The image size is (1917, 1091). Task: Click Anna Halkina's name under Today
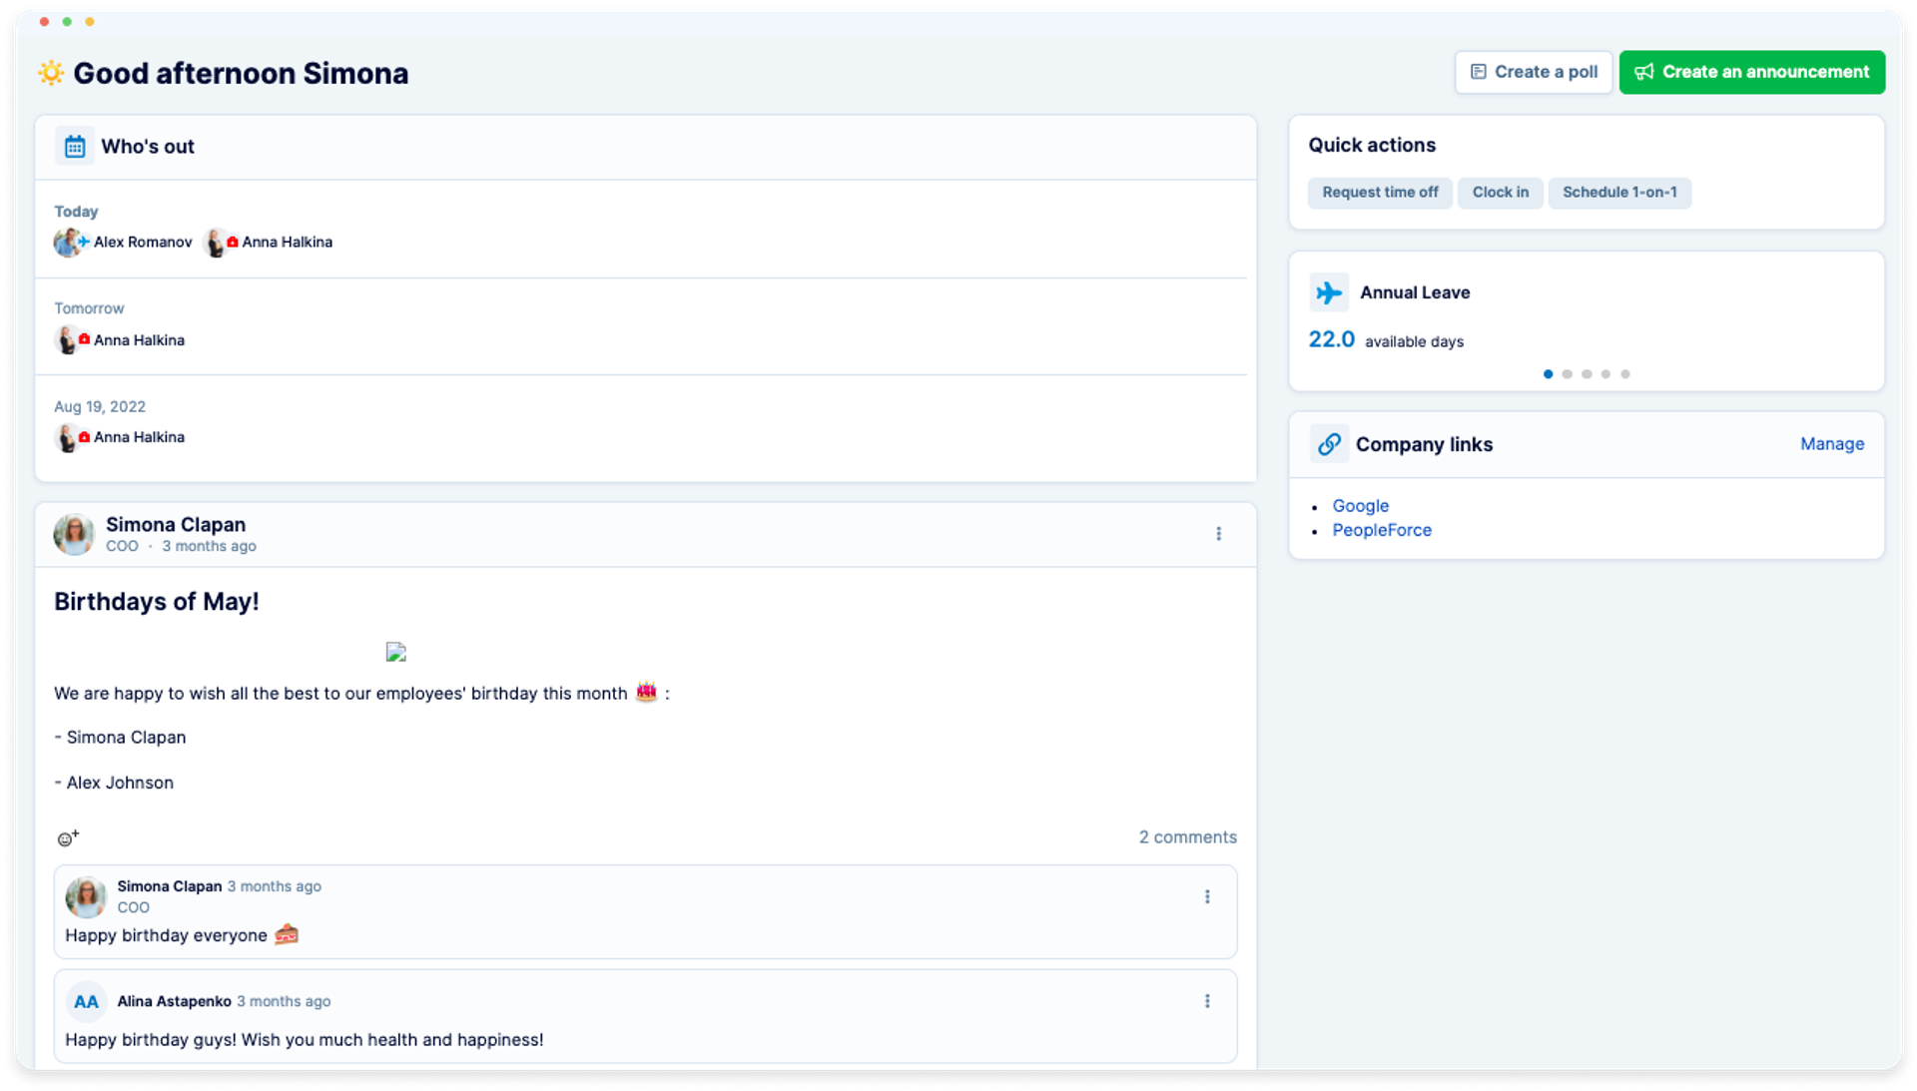[287, 243]
